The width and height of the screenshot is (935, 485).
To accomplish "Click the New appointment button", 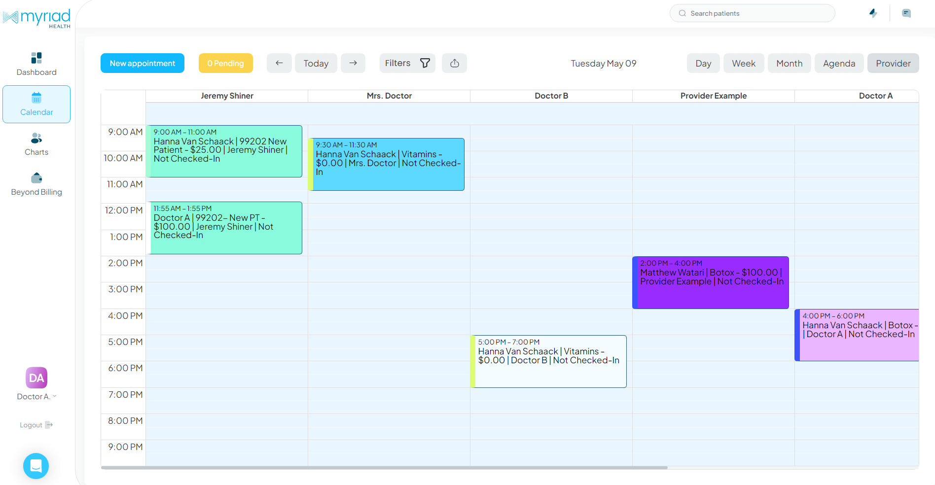I will [142, 63].
